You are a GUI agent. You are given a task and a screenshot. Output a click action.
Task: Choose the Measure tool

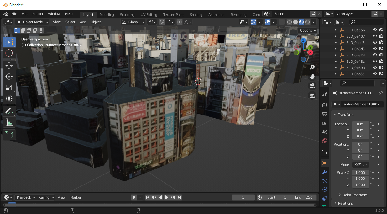tap(9, 122)
